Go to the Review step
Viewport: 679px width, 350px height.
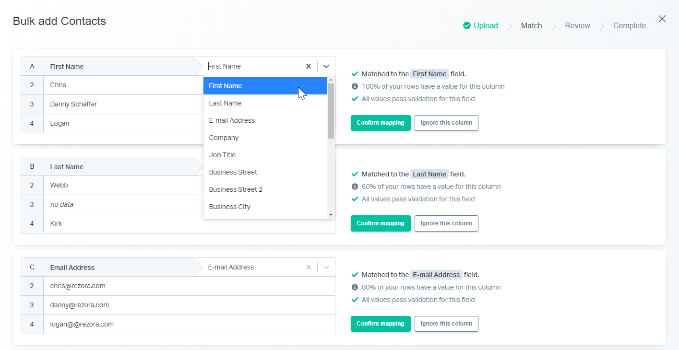tap(577, 26)
